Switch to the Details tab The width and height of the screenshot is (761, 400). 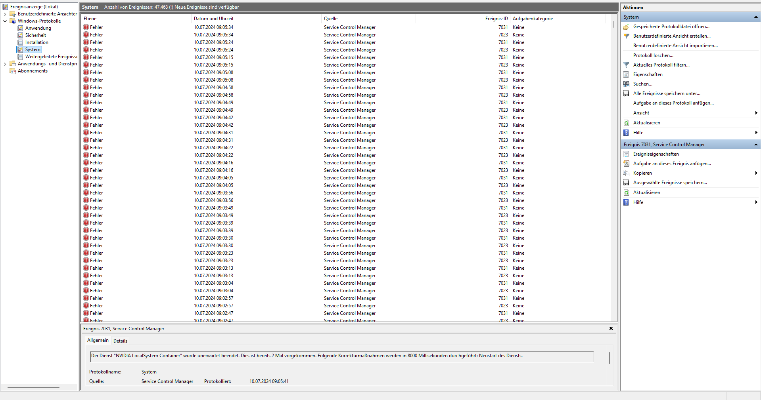(x=120, y=341)
